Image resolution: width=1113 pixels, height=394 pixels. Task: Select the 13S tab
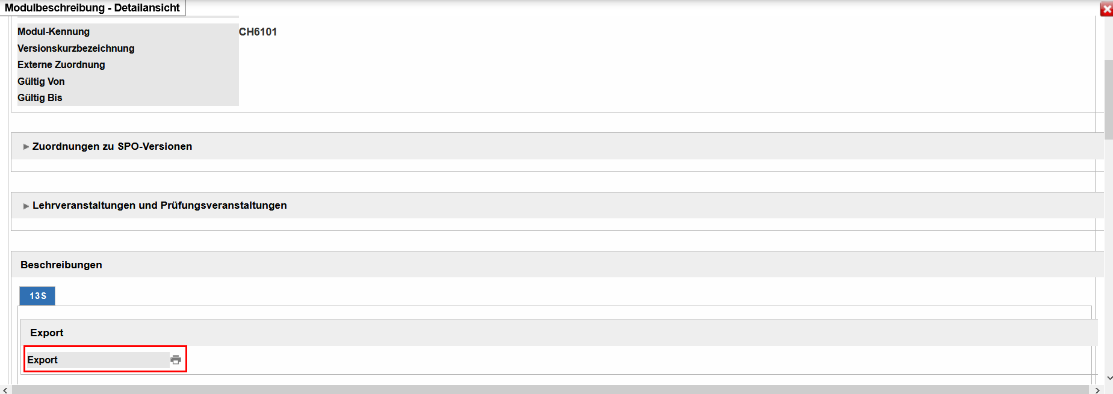point(37,296)
